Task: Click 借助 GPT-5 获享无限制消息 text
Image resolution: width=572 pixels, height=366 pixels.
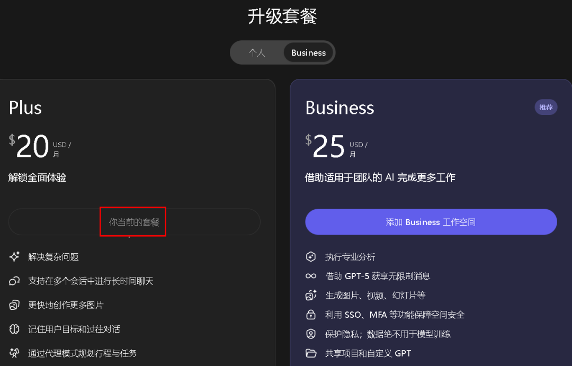Action: [378, 276]
